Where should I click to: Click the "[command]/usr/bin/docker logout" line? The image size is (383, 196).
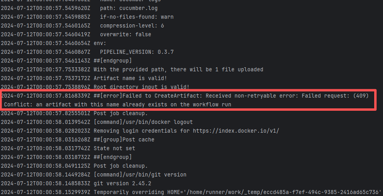tap(143, 122)
